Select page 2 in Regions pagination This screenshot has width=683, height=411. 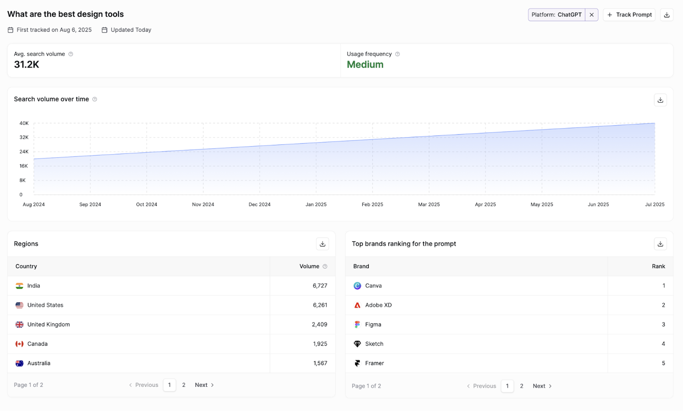click(x=184, y=385)
